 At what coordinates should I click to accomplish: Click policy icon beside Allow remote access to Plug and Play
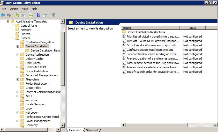124,63
